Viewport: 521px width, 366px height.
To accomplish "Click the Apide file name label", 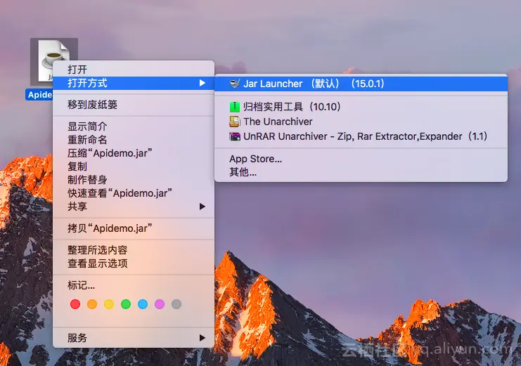I will (39, 95).
